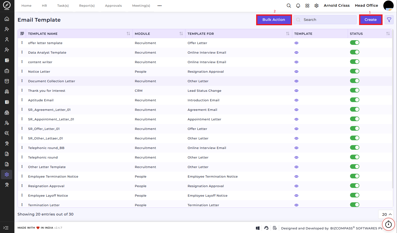
Task: Click the user avatar picture
Action: tap(388, 6)
